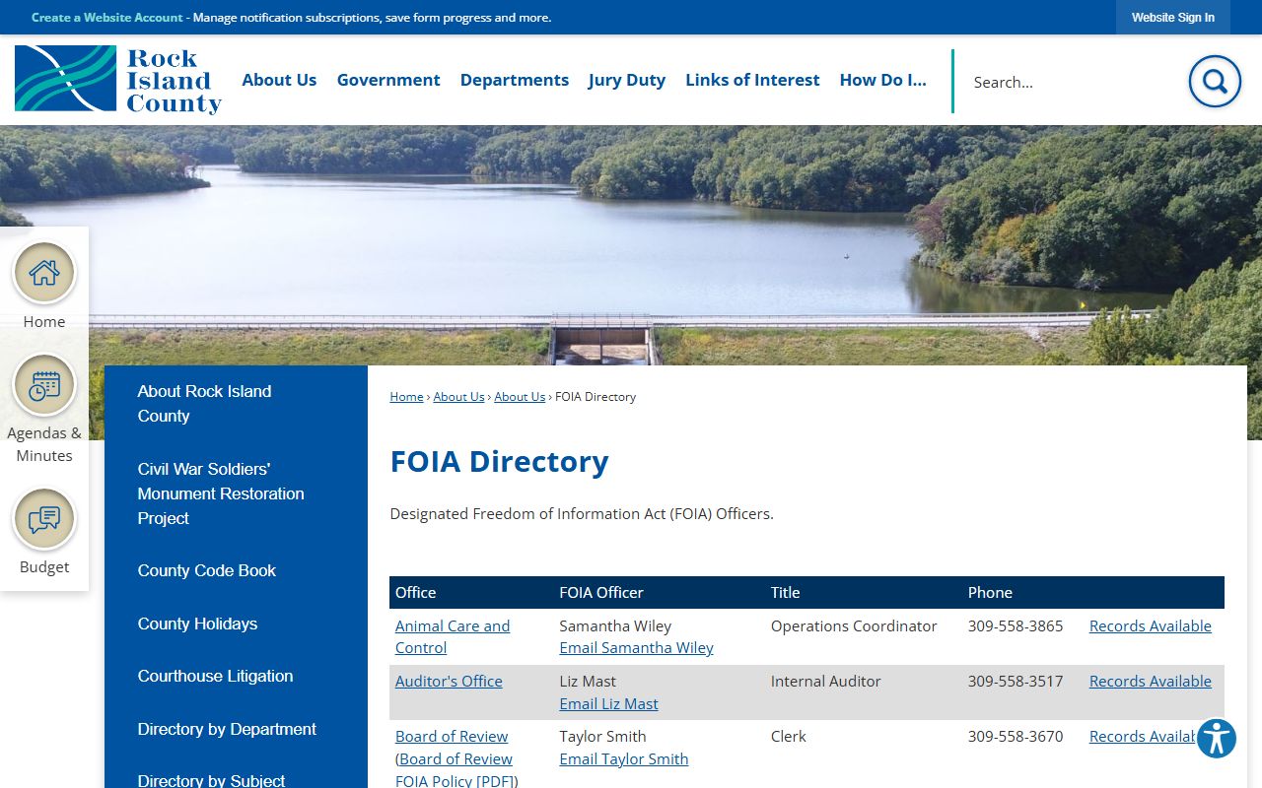
Task: Open Agendas & Minutes calendar icon
Action: [44, 385]
